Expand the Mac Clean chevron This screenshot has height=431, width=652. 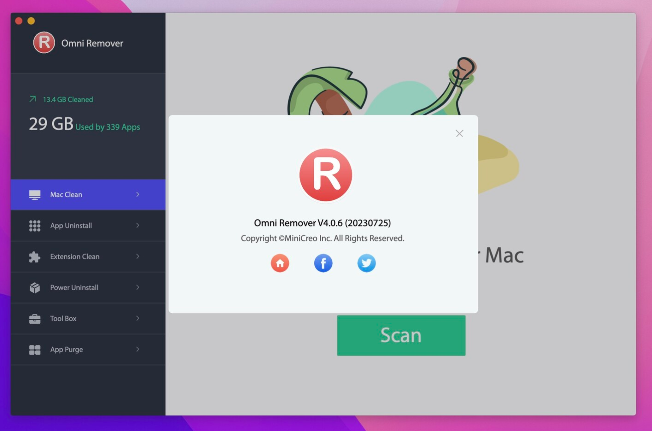[x=138, y=194]
